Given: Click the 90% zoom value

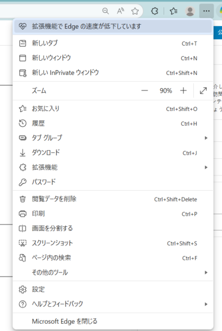Looking at the screenshot, I should coord(166,91).
